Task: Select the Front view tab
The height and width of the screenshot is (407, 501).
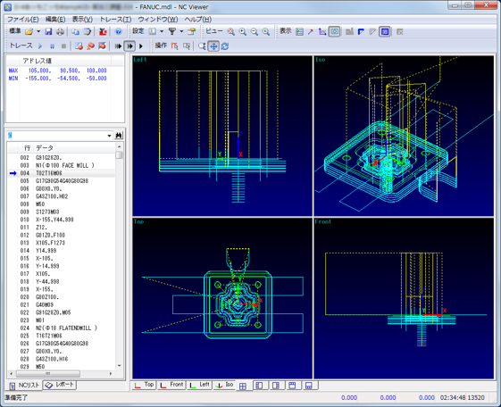Action: click(171, 385)
